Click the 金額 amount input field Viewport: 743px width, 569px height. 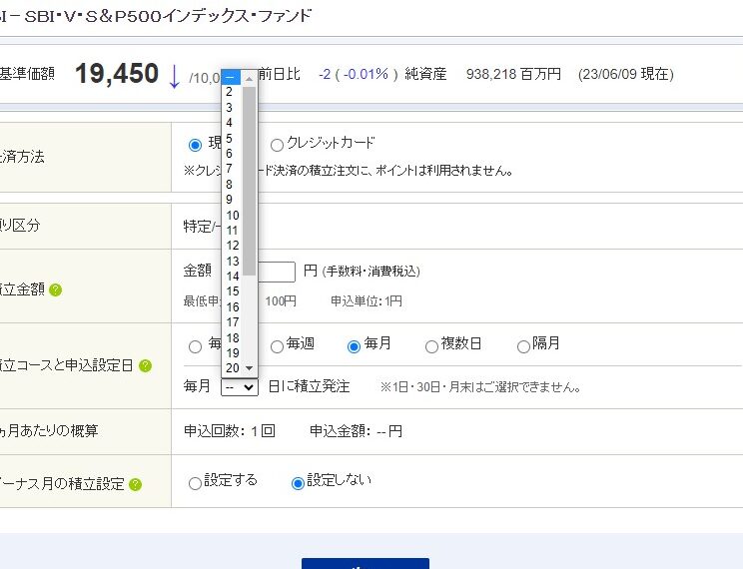277,272
